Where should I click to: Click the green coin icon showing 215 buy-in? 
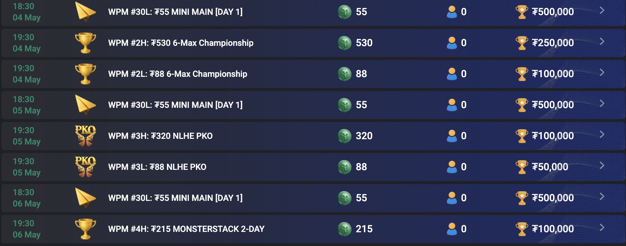point(344,229)
